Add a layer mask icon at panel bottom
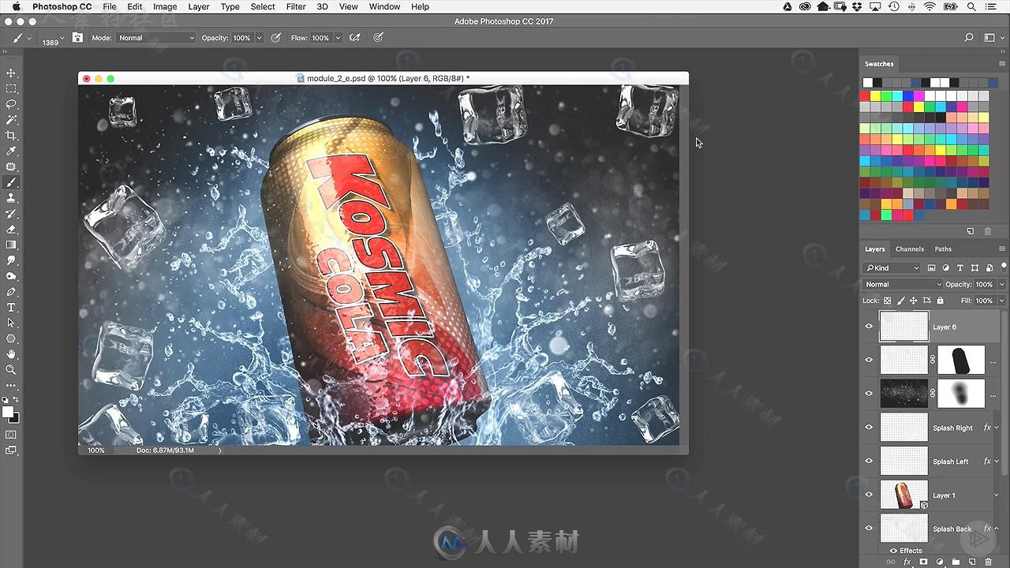The height and width of the screenshot is (568, 1010). 923,562
